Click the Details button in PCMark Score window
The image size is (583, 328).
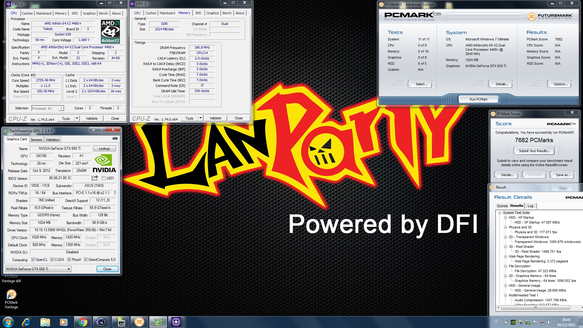(x=507, y=175)
